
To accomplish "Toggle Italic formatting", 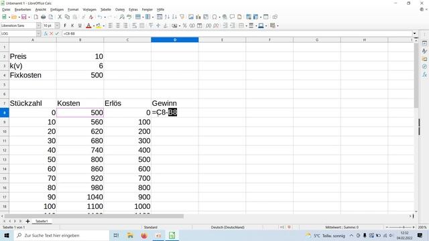I will point(72,25).
